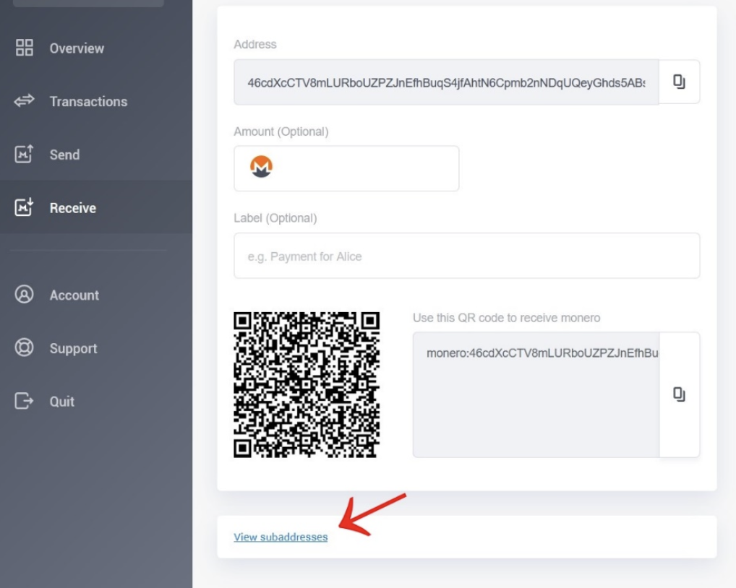Click the Support lifebuoy icon
The height and width of the screenshot is (588, 736).
24,347
